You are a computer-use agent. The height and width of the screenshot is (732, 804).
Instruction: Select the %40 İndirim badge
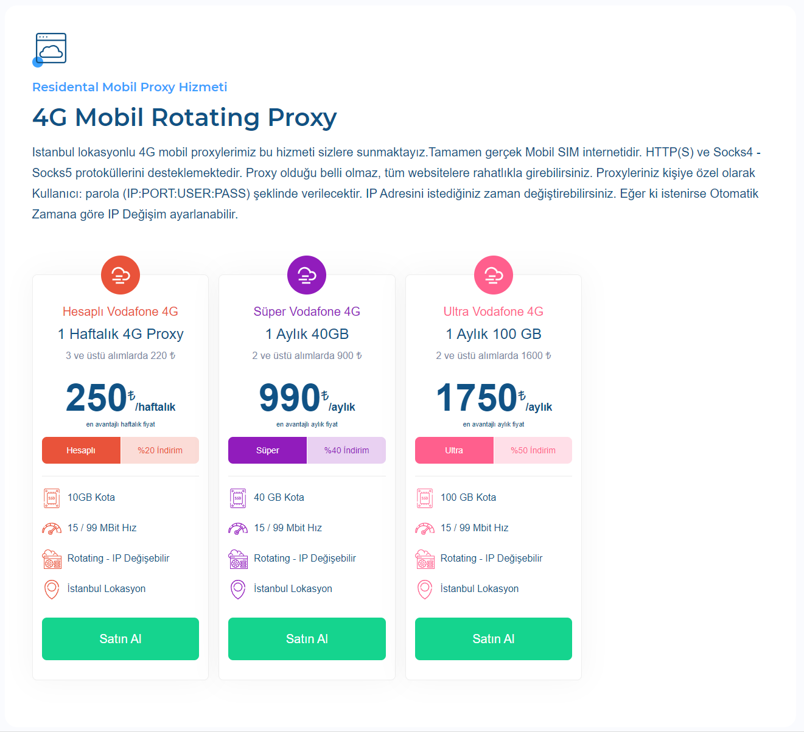(x=346, y=450)
